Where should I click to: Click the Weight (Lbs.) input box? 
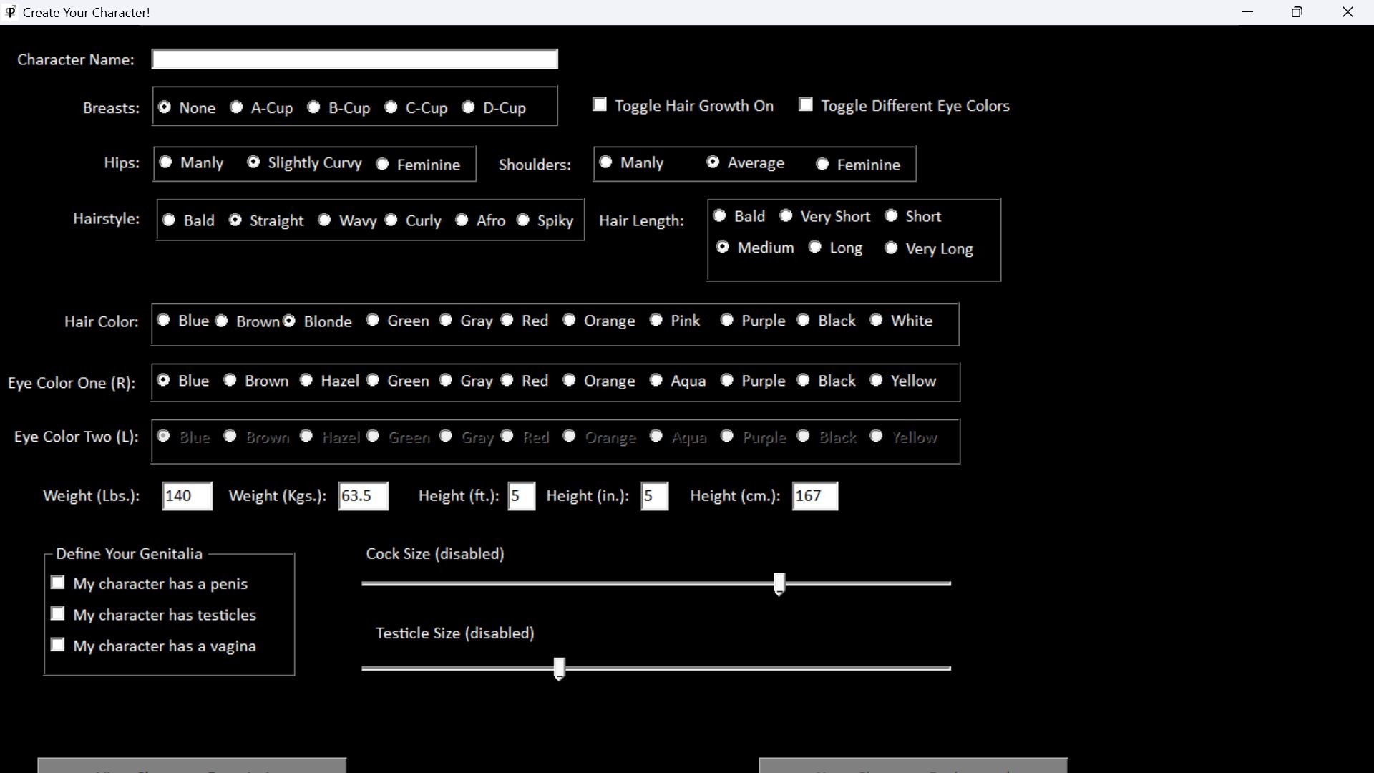pyautogui.click(x=187, y=496)
